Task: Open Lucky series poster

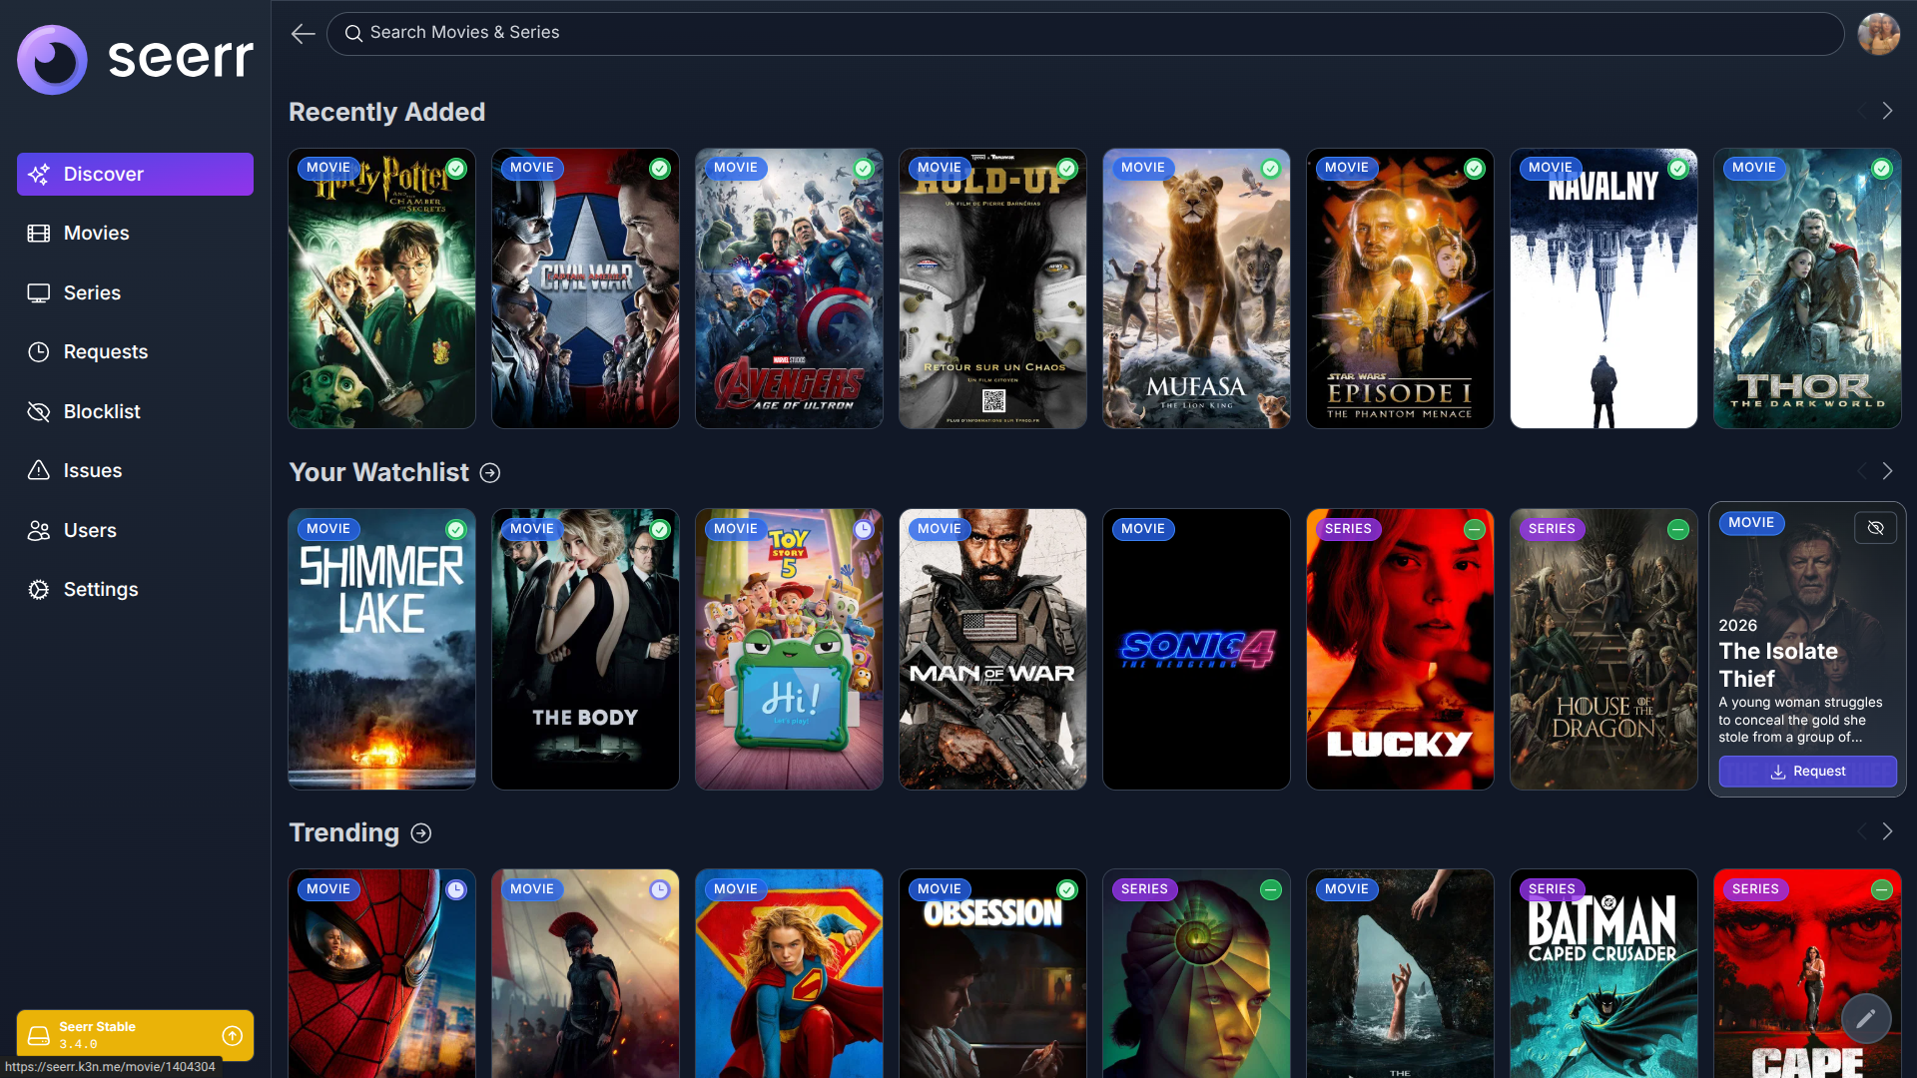Action: click(1400, 649)
